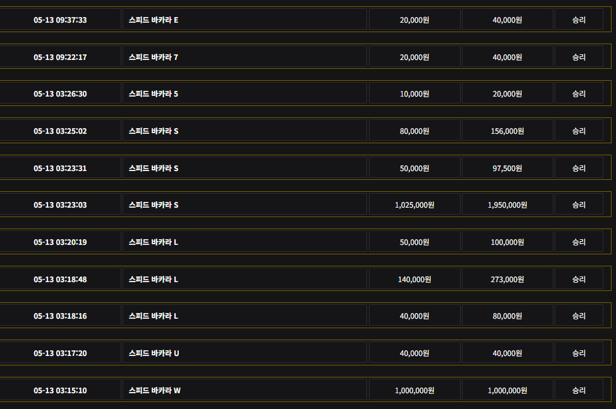Select the 05-13 03:23:31 timestamp cell
Viewport: 616px width, 409px height.
(x=60, y=168)
